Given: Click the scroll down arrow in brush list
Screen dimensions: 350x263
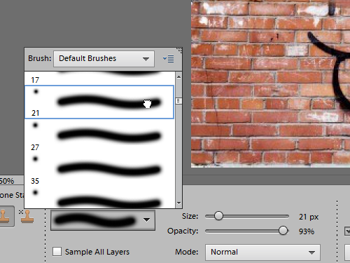Looking at the screenshot, I should (178, 203).
